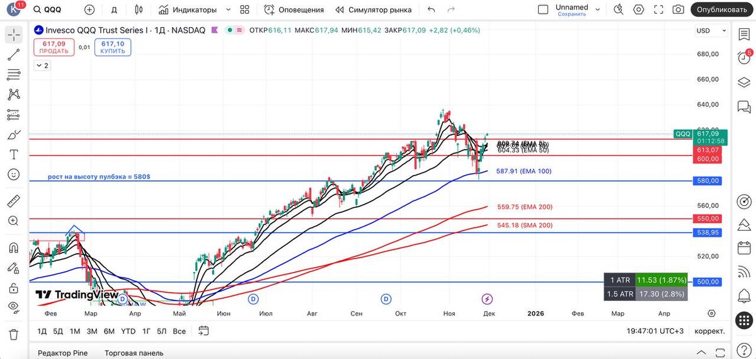Lock all drawing tools
The width and height of the screenshot is (756, 359).
(x=14, y=288)
